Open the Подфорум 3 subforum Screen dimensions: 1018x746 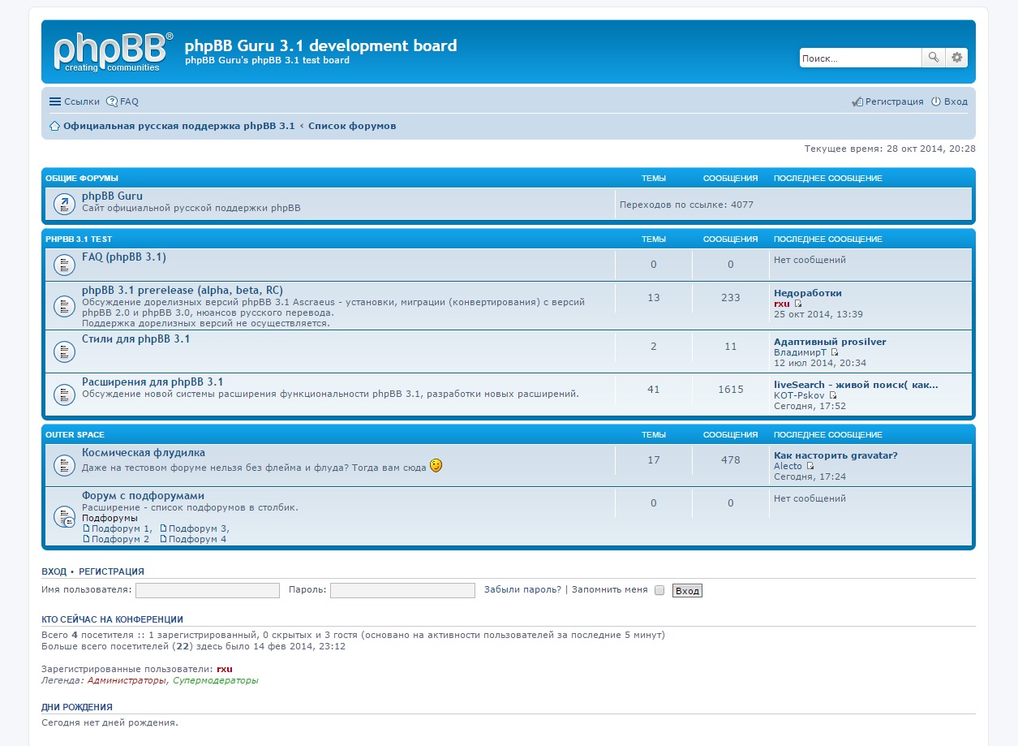(x=195, y=528)
